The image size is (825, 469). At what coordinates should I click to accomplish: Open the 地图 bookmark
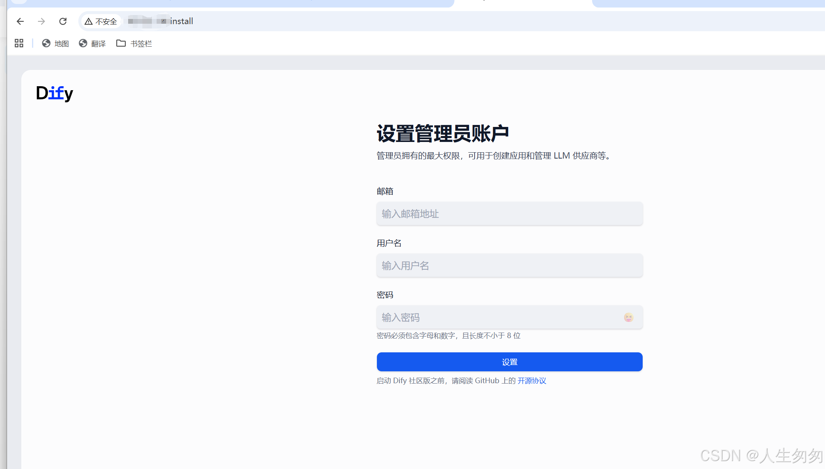tap(55, 43)
